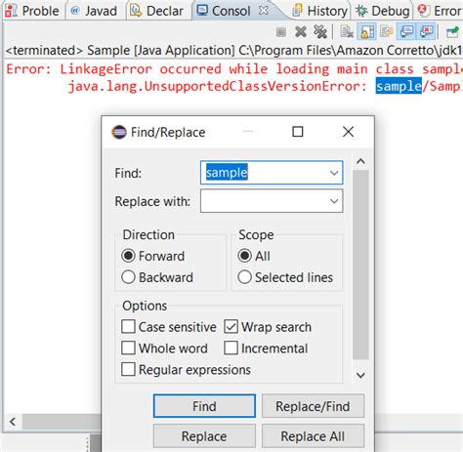Click the dialog scrollbar down arrow

[x=360, y=375]
